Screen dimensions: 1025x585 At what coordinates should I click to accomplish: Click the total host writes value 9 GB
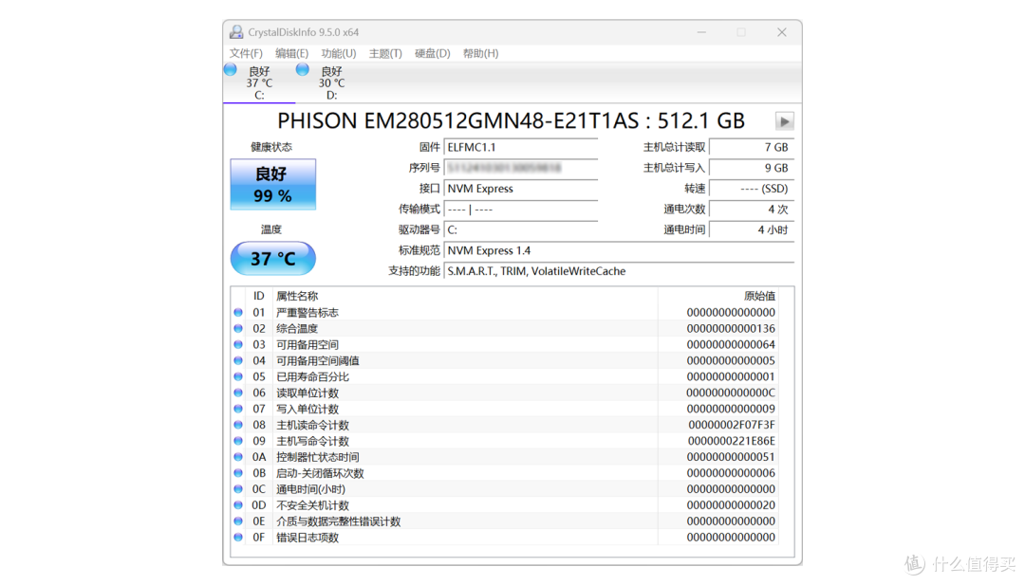[752, 168]
